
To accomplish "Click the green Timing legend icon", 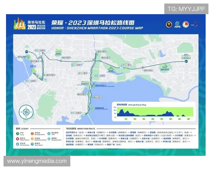I will coord(17,134).
